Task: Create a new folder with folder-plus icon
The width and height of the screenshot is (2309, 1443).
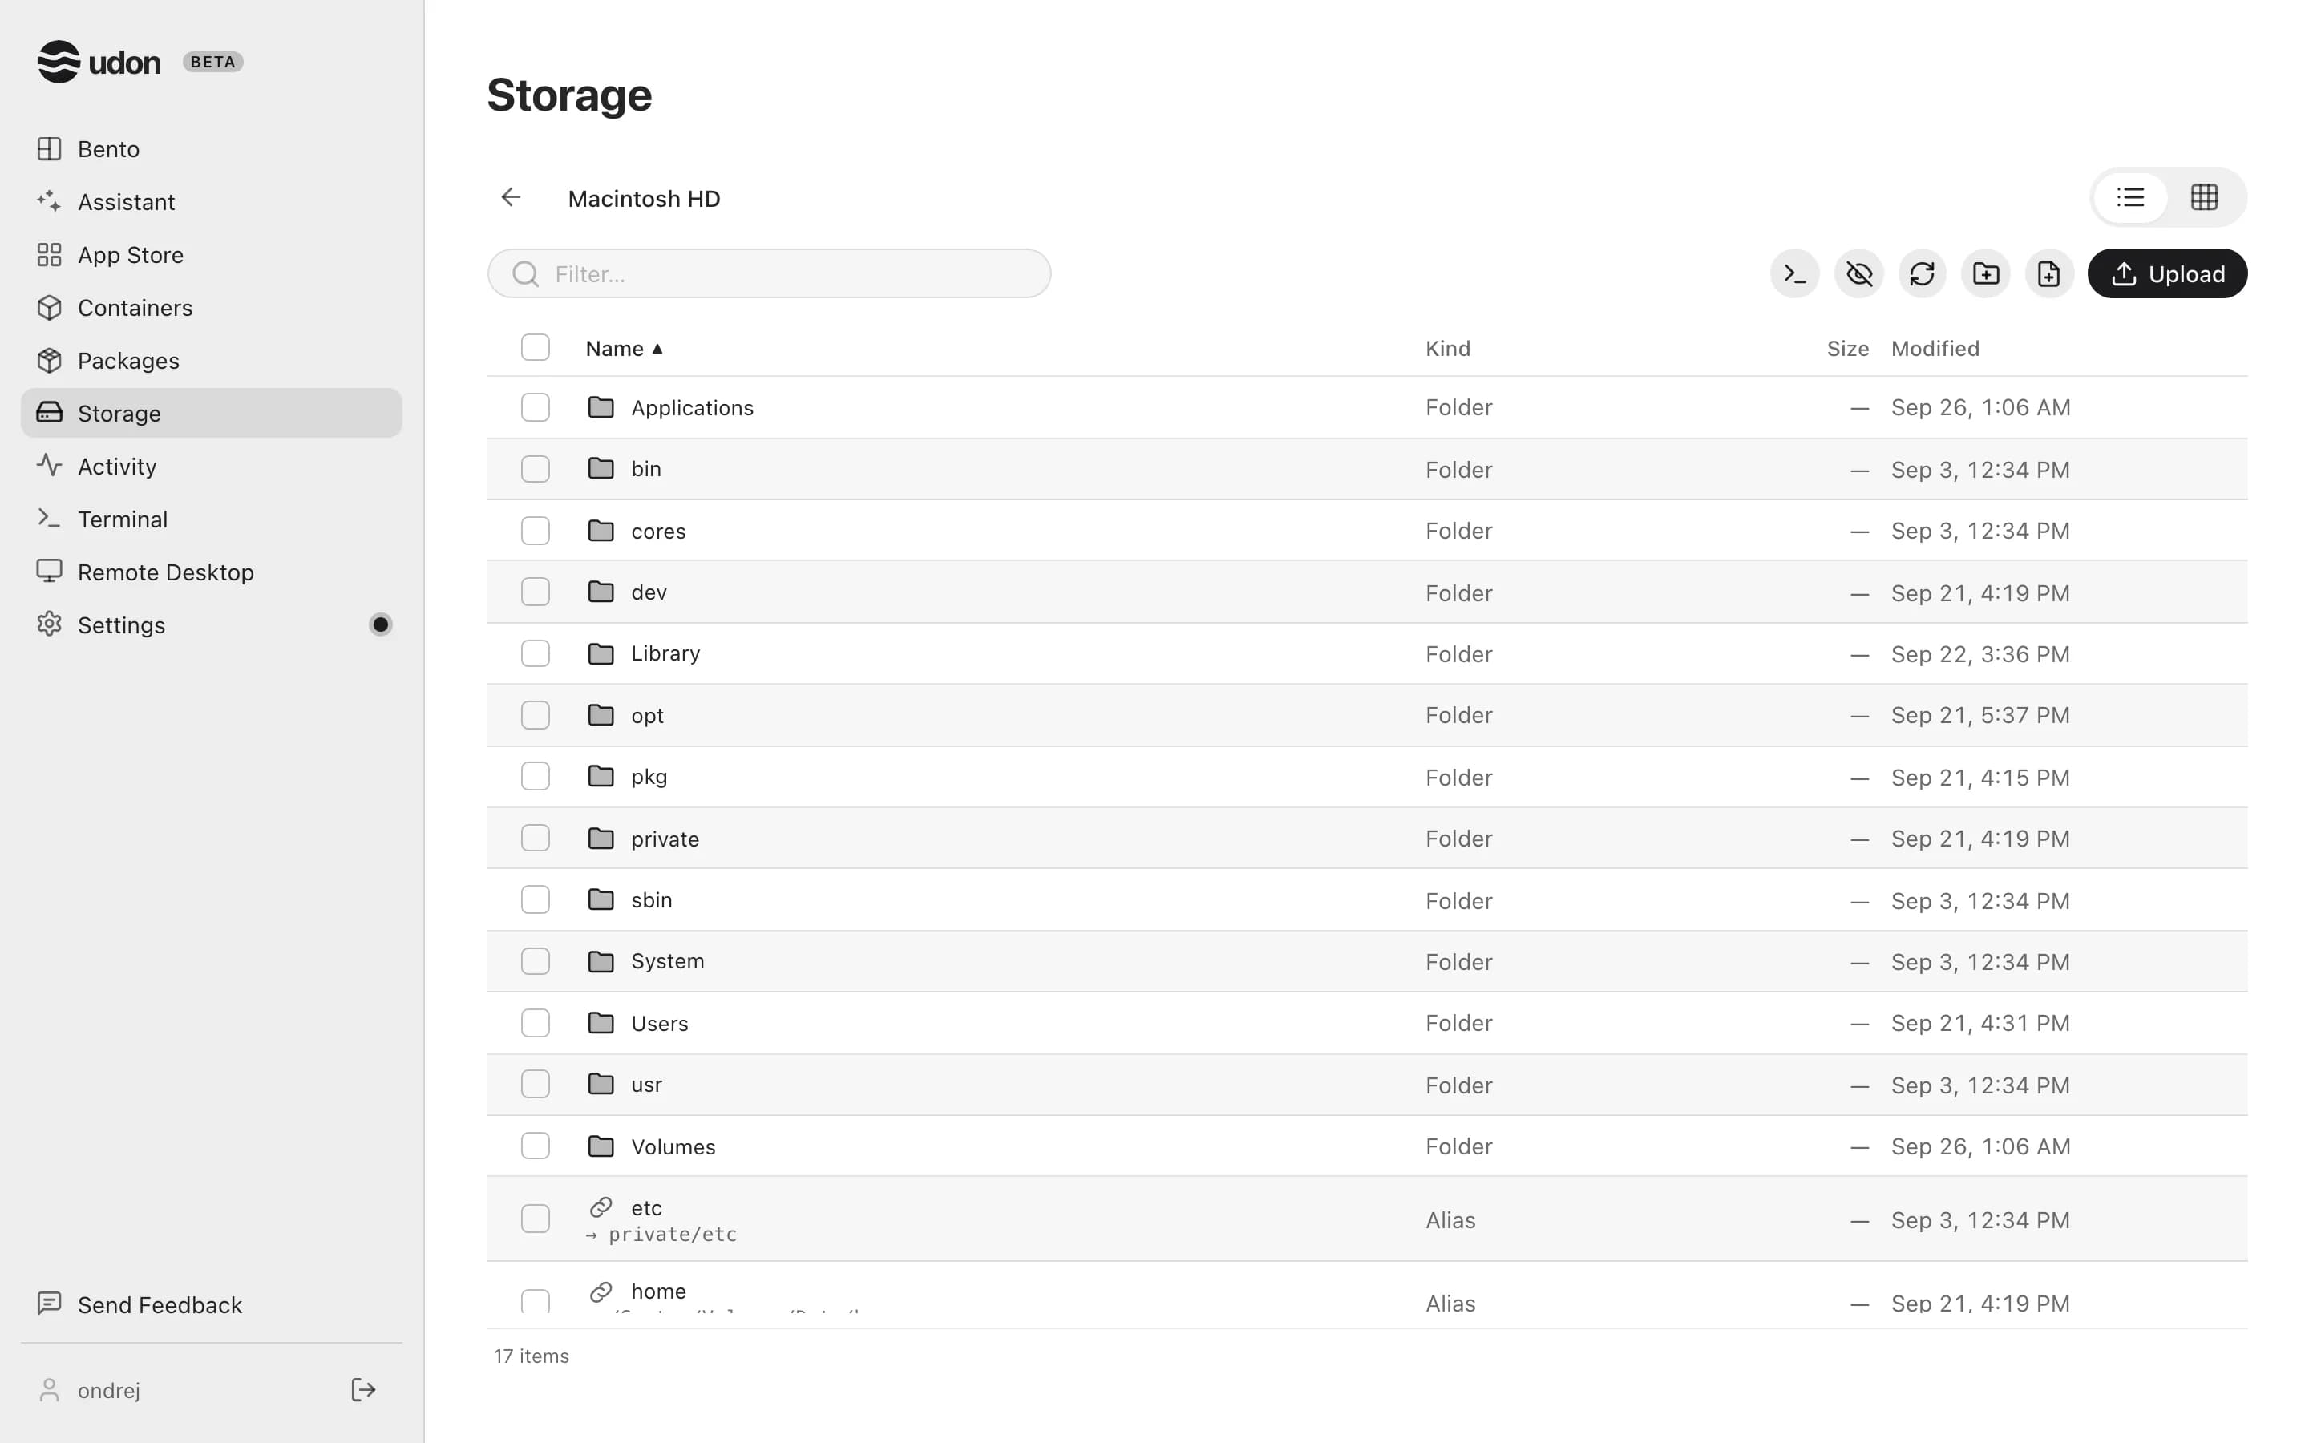Action: (1986, 274)
